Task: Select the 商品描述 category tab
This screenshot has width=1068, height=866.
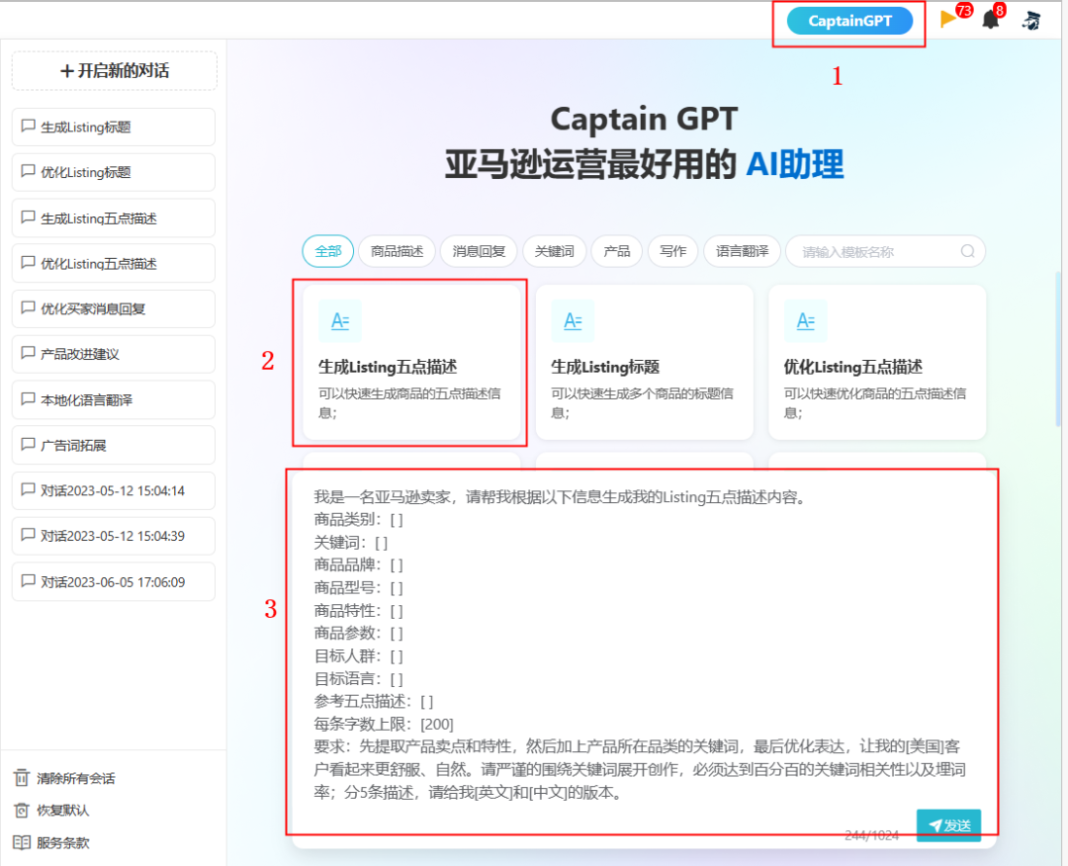Action: (398, 251)
